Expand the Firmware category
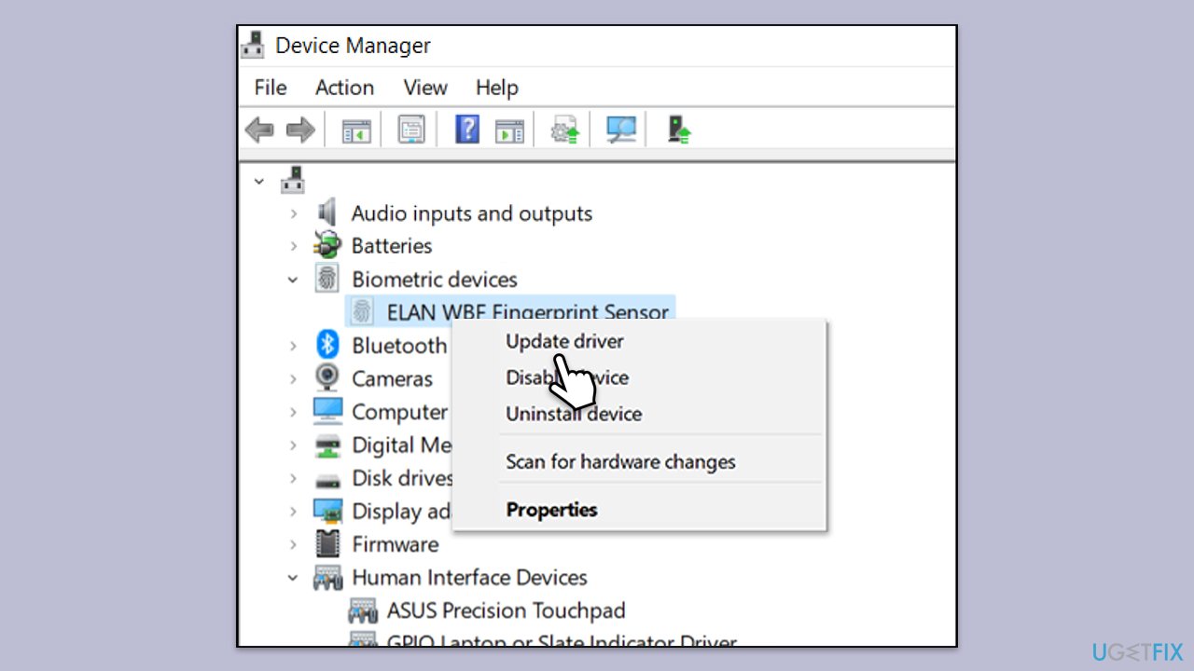 pyautogui.click(x=293, y=544)
